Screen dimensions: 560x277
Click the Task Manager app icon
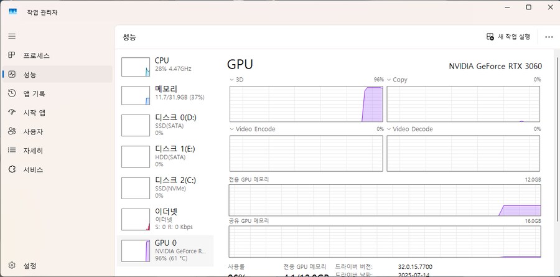13,12
